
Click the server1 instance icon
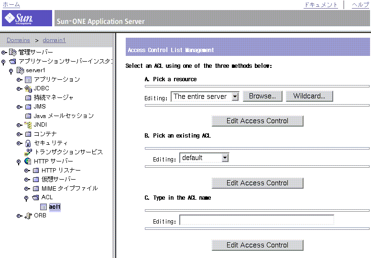tap(21, 70)
